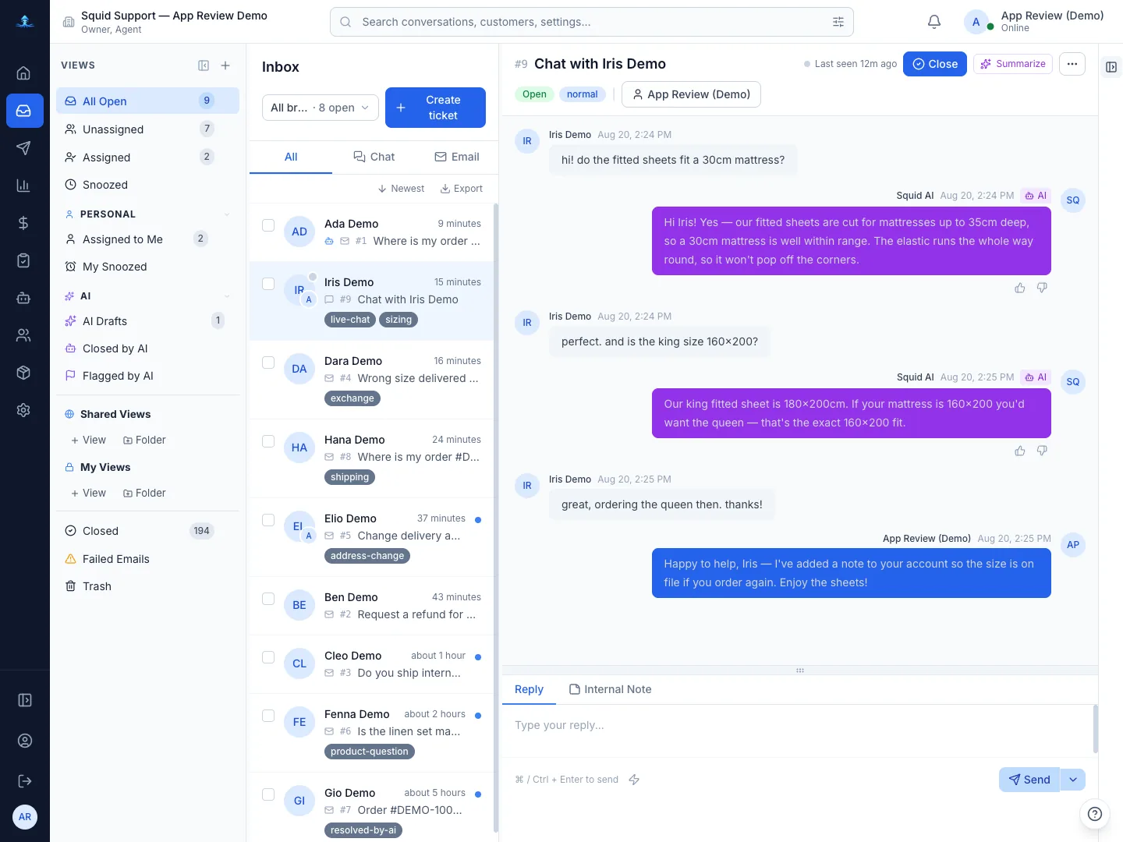Click the log out icon in left rail
Image resolution: width=1123 pixels, height=842 pixels.
click(x=25, y=781)
